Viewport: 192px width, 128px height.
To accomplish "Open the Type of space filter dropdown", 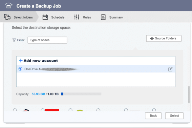I will [47, 40].
